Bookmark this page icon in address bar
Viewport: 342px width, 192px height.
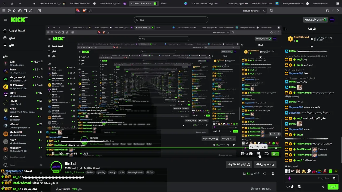point(271,11)
